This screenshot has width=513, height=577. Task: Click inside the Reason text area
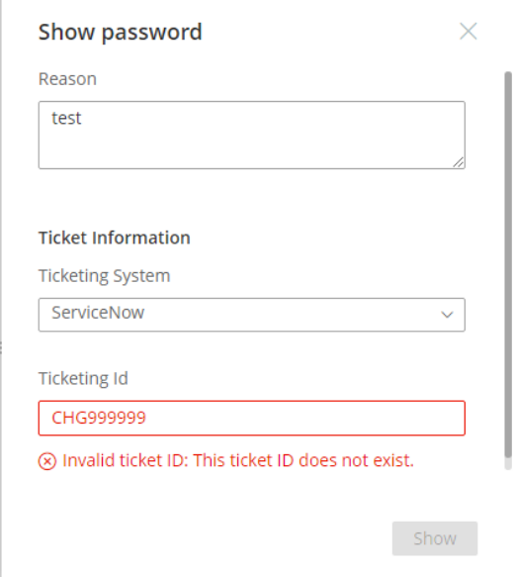tap(252, 135)
